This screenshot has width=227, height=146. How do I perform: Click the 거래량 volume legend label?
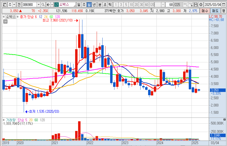[11, 120]
